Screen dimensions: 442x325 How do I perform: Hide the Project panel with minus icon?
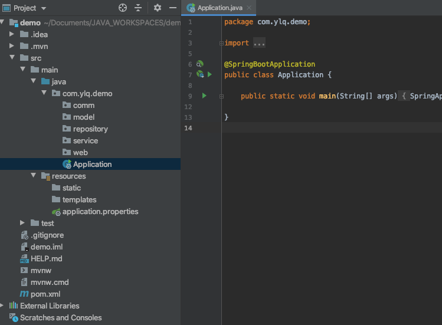[x=172, y=8]
